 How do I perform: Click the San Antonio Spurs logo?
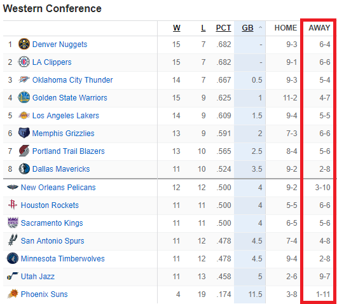tap(13, 240)
